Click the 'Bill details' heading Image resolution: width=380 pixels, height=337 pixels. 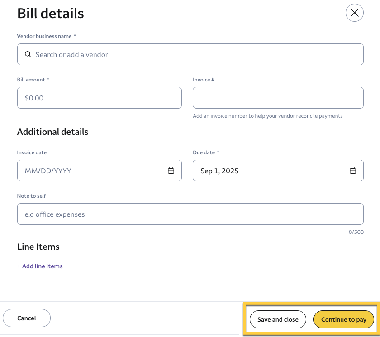click(50, 13)
